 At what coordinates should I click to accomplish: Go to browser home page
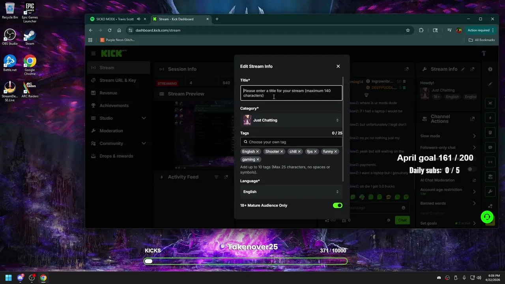119,30
